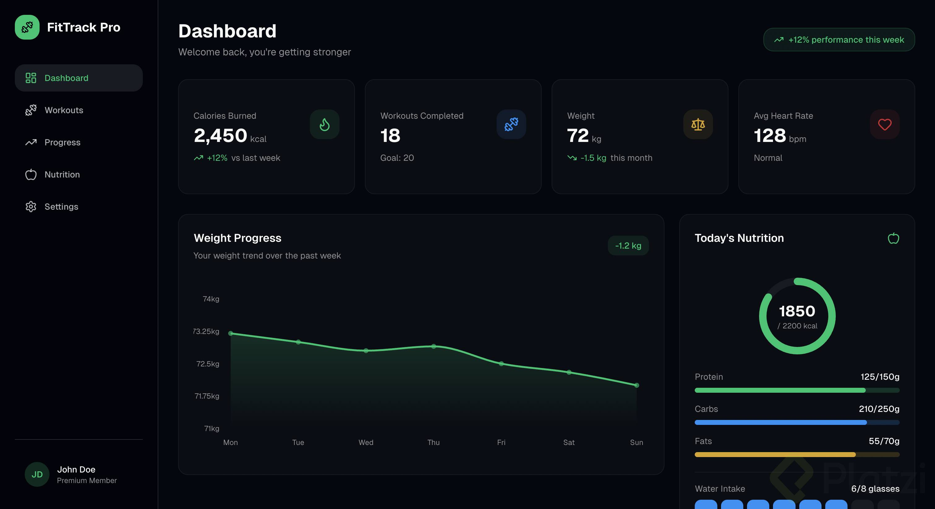935x509 pixels.
Task: Click the flame icon on Calories Burned card
Action: click(324, 125)
